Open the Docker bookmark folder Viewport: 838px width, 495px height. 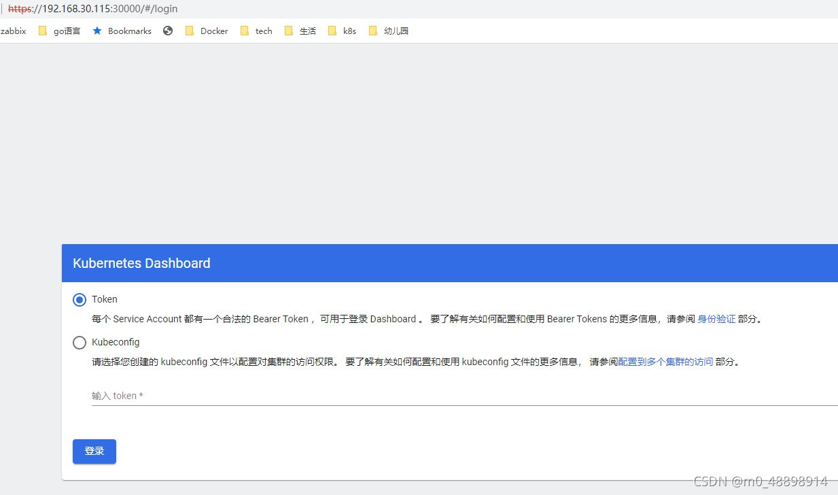click(207, 31)
